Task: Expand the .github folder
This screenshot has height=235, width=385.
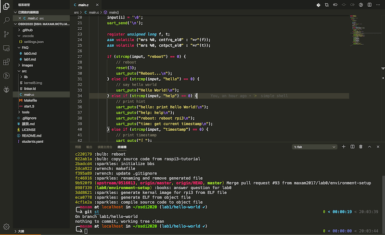Action: click(27, 30)
